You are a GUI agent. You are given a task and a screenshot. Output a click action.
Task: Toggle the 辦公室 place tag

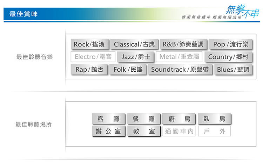pyautogui.click(x=108, y=131)
